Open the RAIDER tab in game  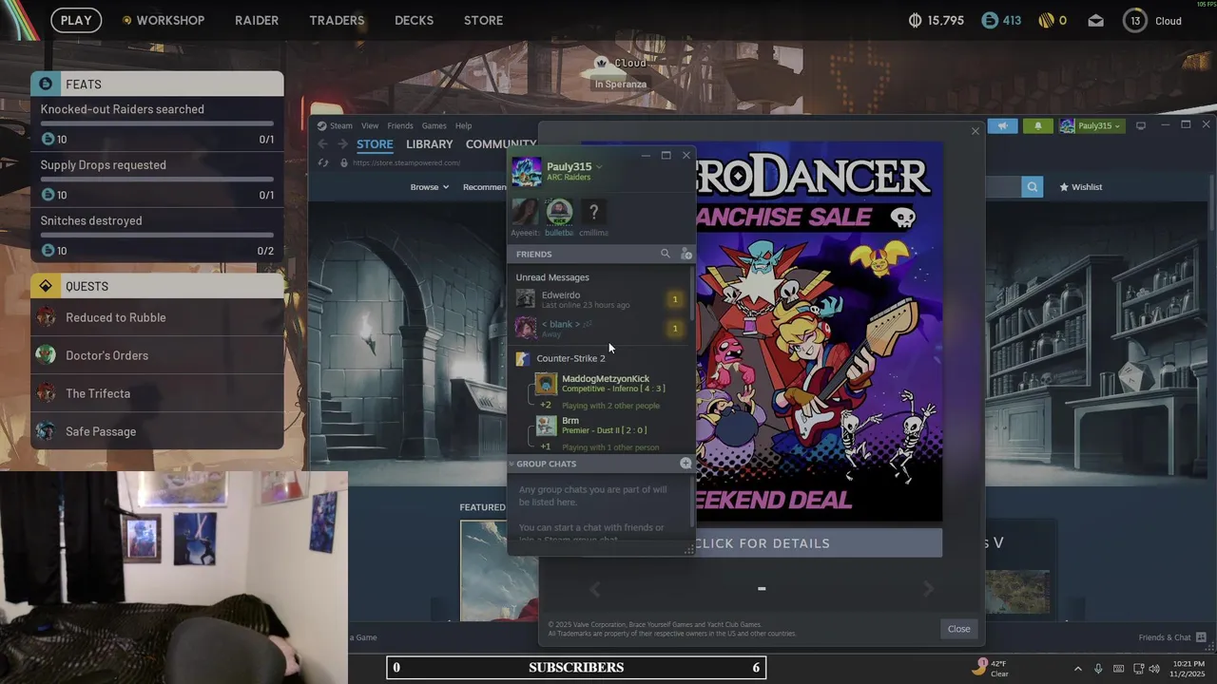tap(257, 20)
